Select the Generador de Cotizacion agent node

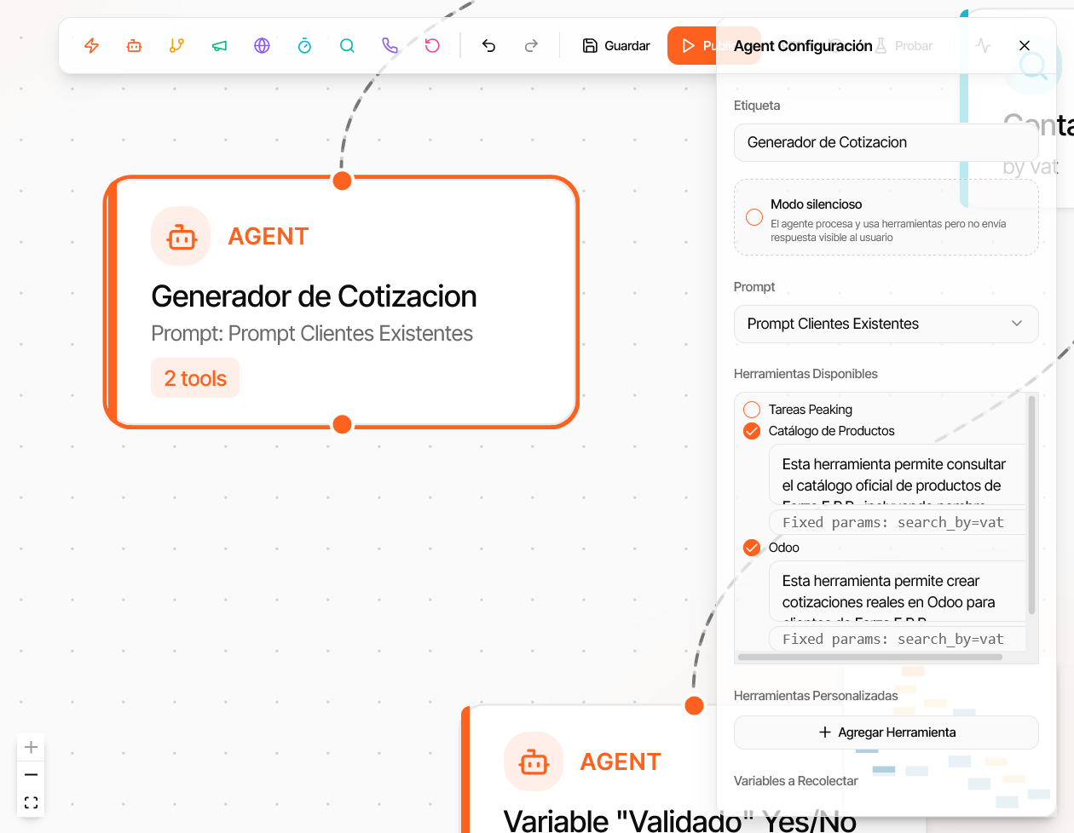(x=341, y=302)
